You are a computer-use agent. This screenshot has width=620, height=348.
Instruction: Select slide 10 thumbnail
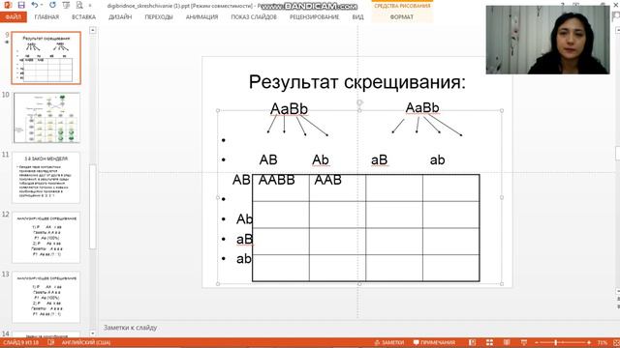(x=46, y=118)
